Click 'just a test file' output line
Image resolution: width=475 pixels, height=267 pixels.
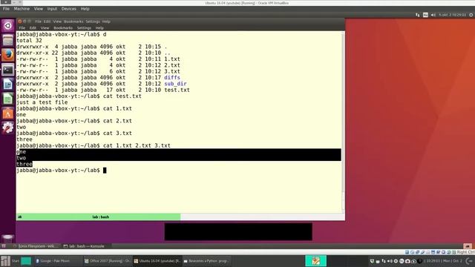[x=42, y=102]
